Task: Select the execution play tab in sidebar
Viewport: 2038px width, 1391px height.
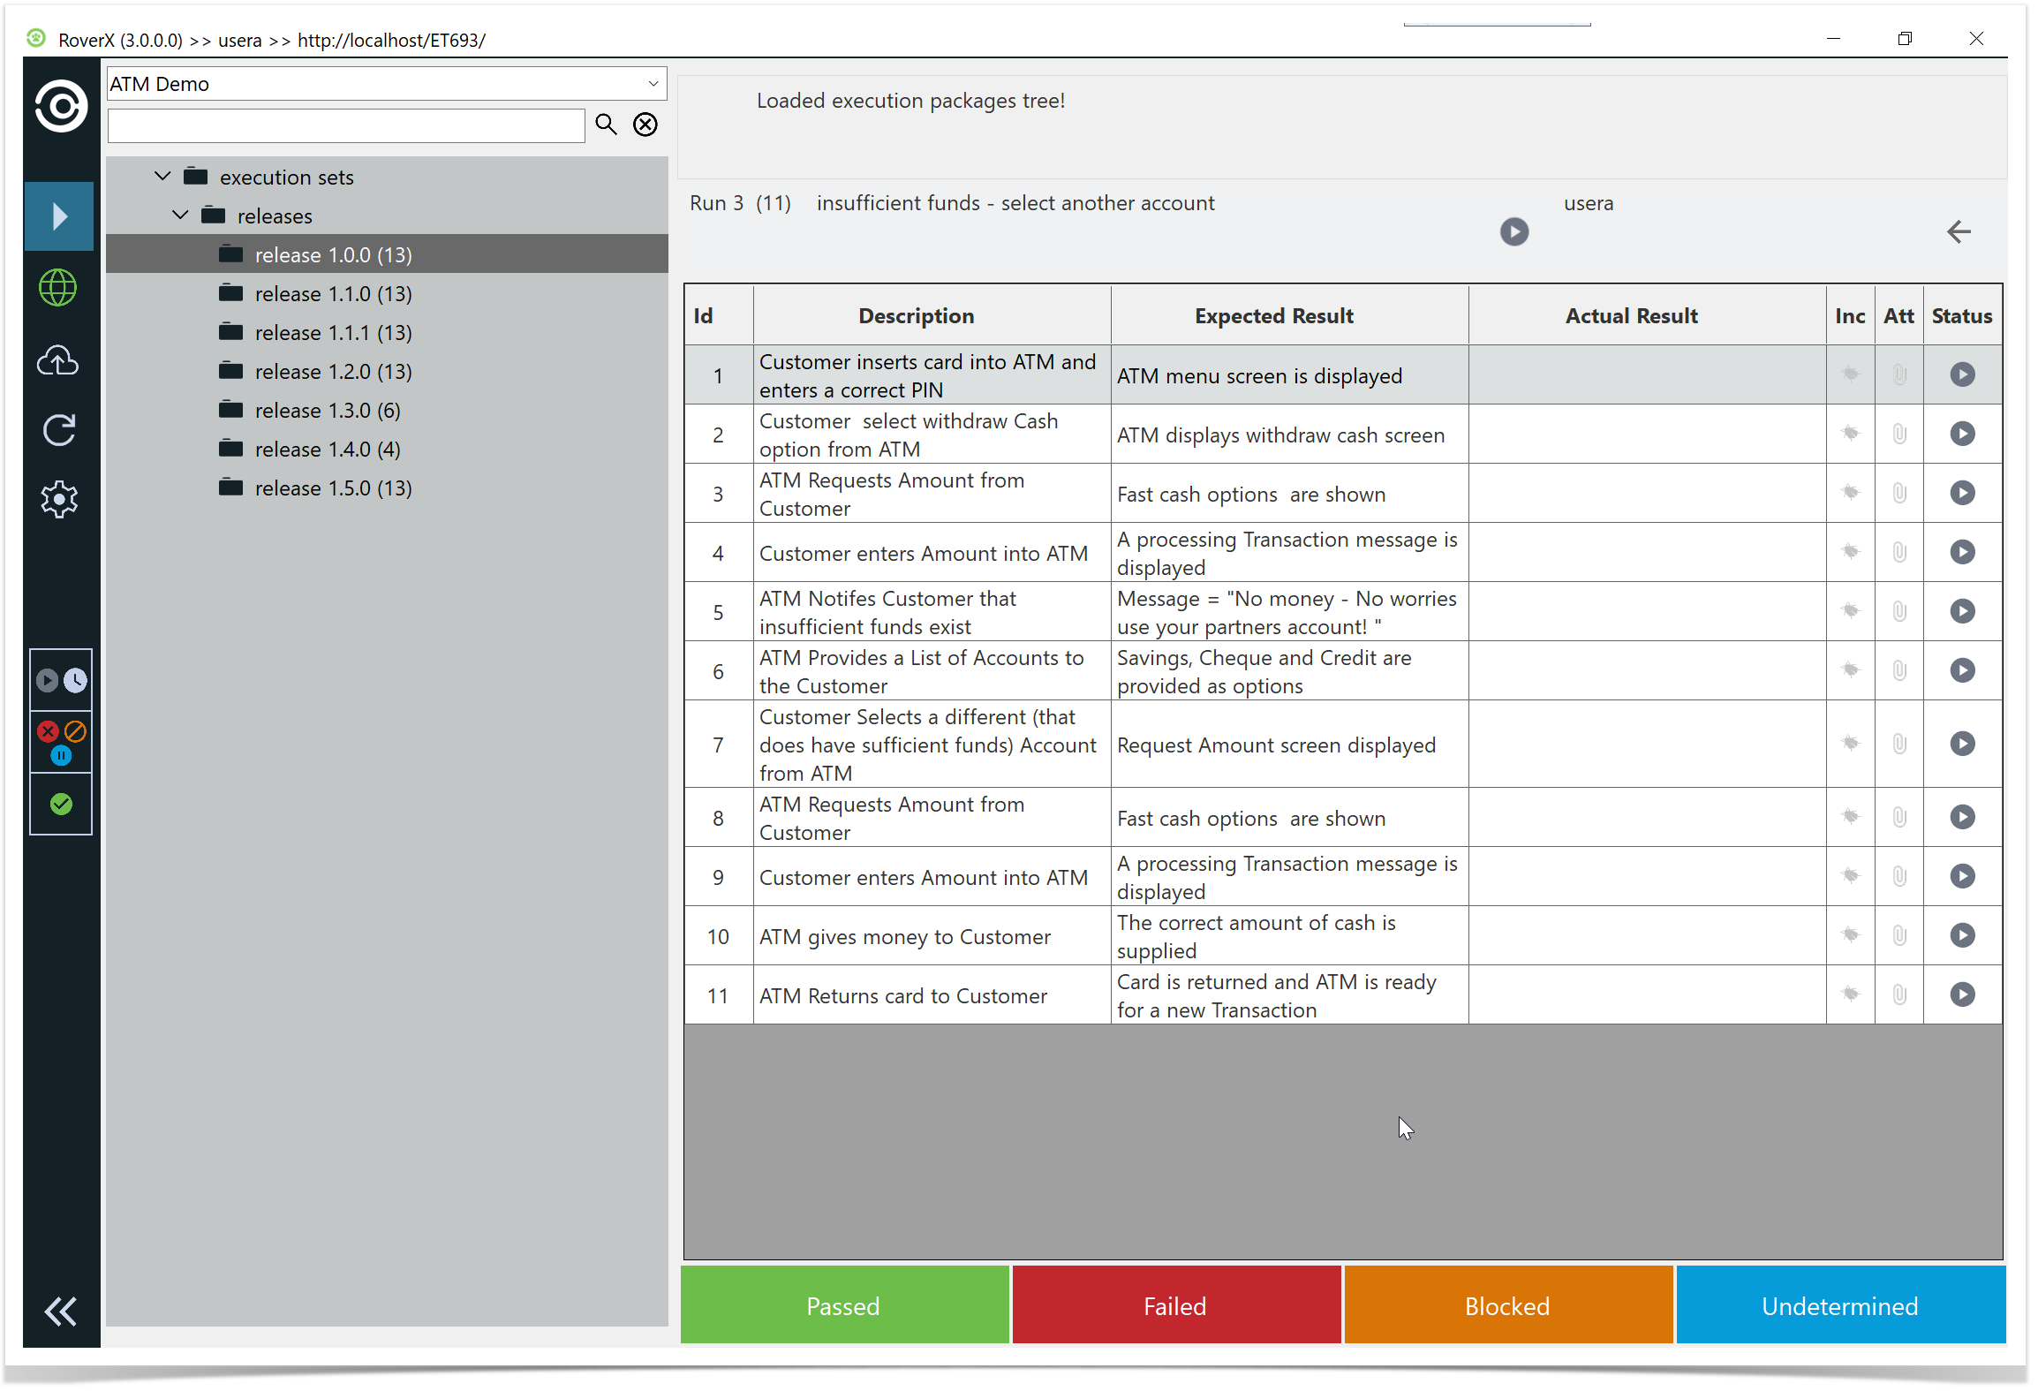Action: (x=59, y=216)
